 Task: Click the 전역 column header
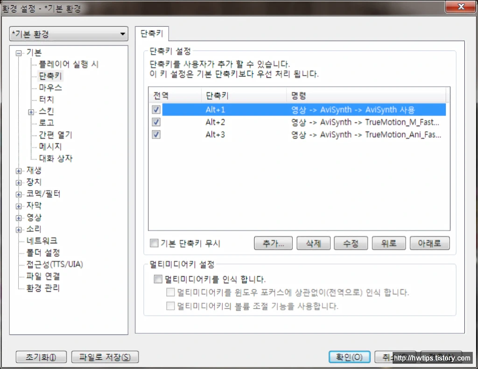tap(175, 95)
